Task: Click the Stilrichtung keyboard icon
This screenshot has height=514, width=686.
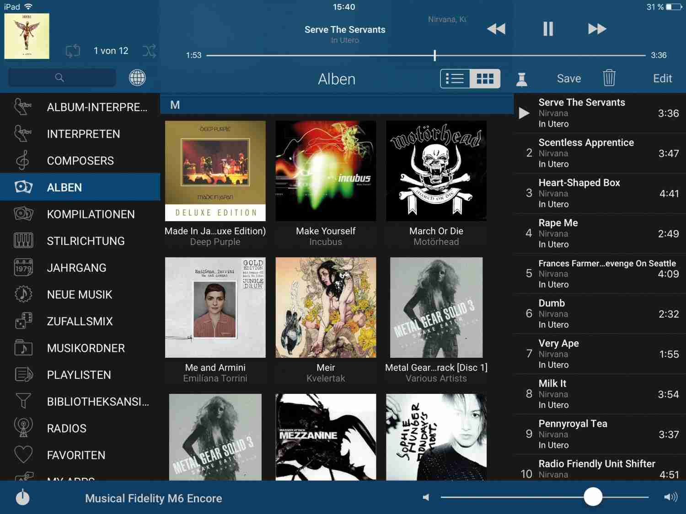Action: (x=23, y=241)
